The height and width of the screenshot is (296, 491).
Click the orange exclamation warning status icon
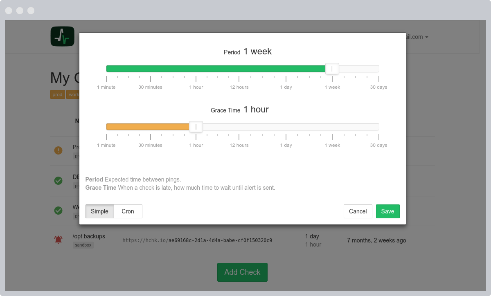tap(59, 150)
